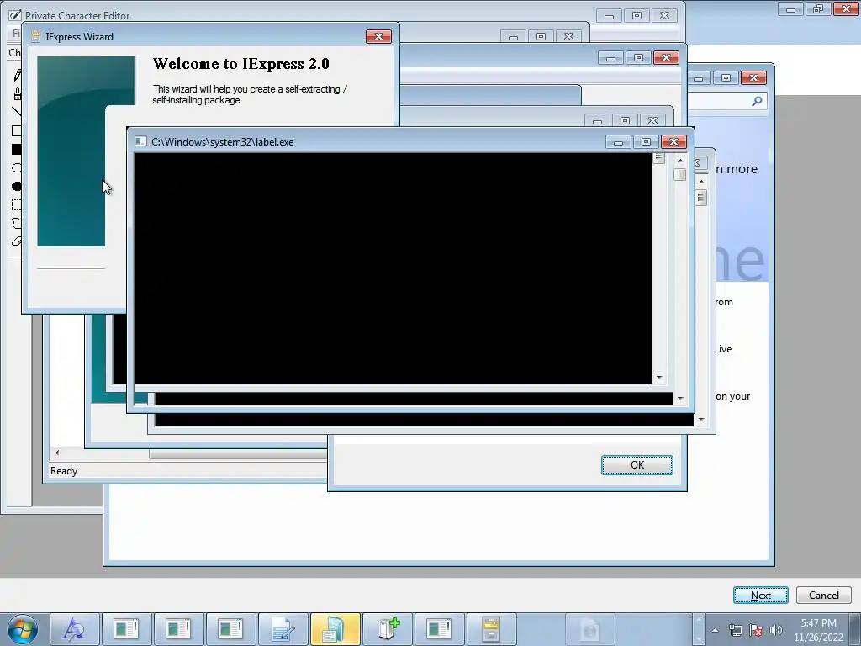
Task: Open the Add Hardware taskbar icon
Action: coord(388,629)
